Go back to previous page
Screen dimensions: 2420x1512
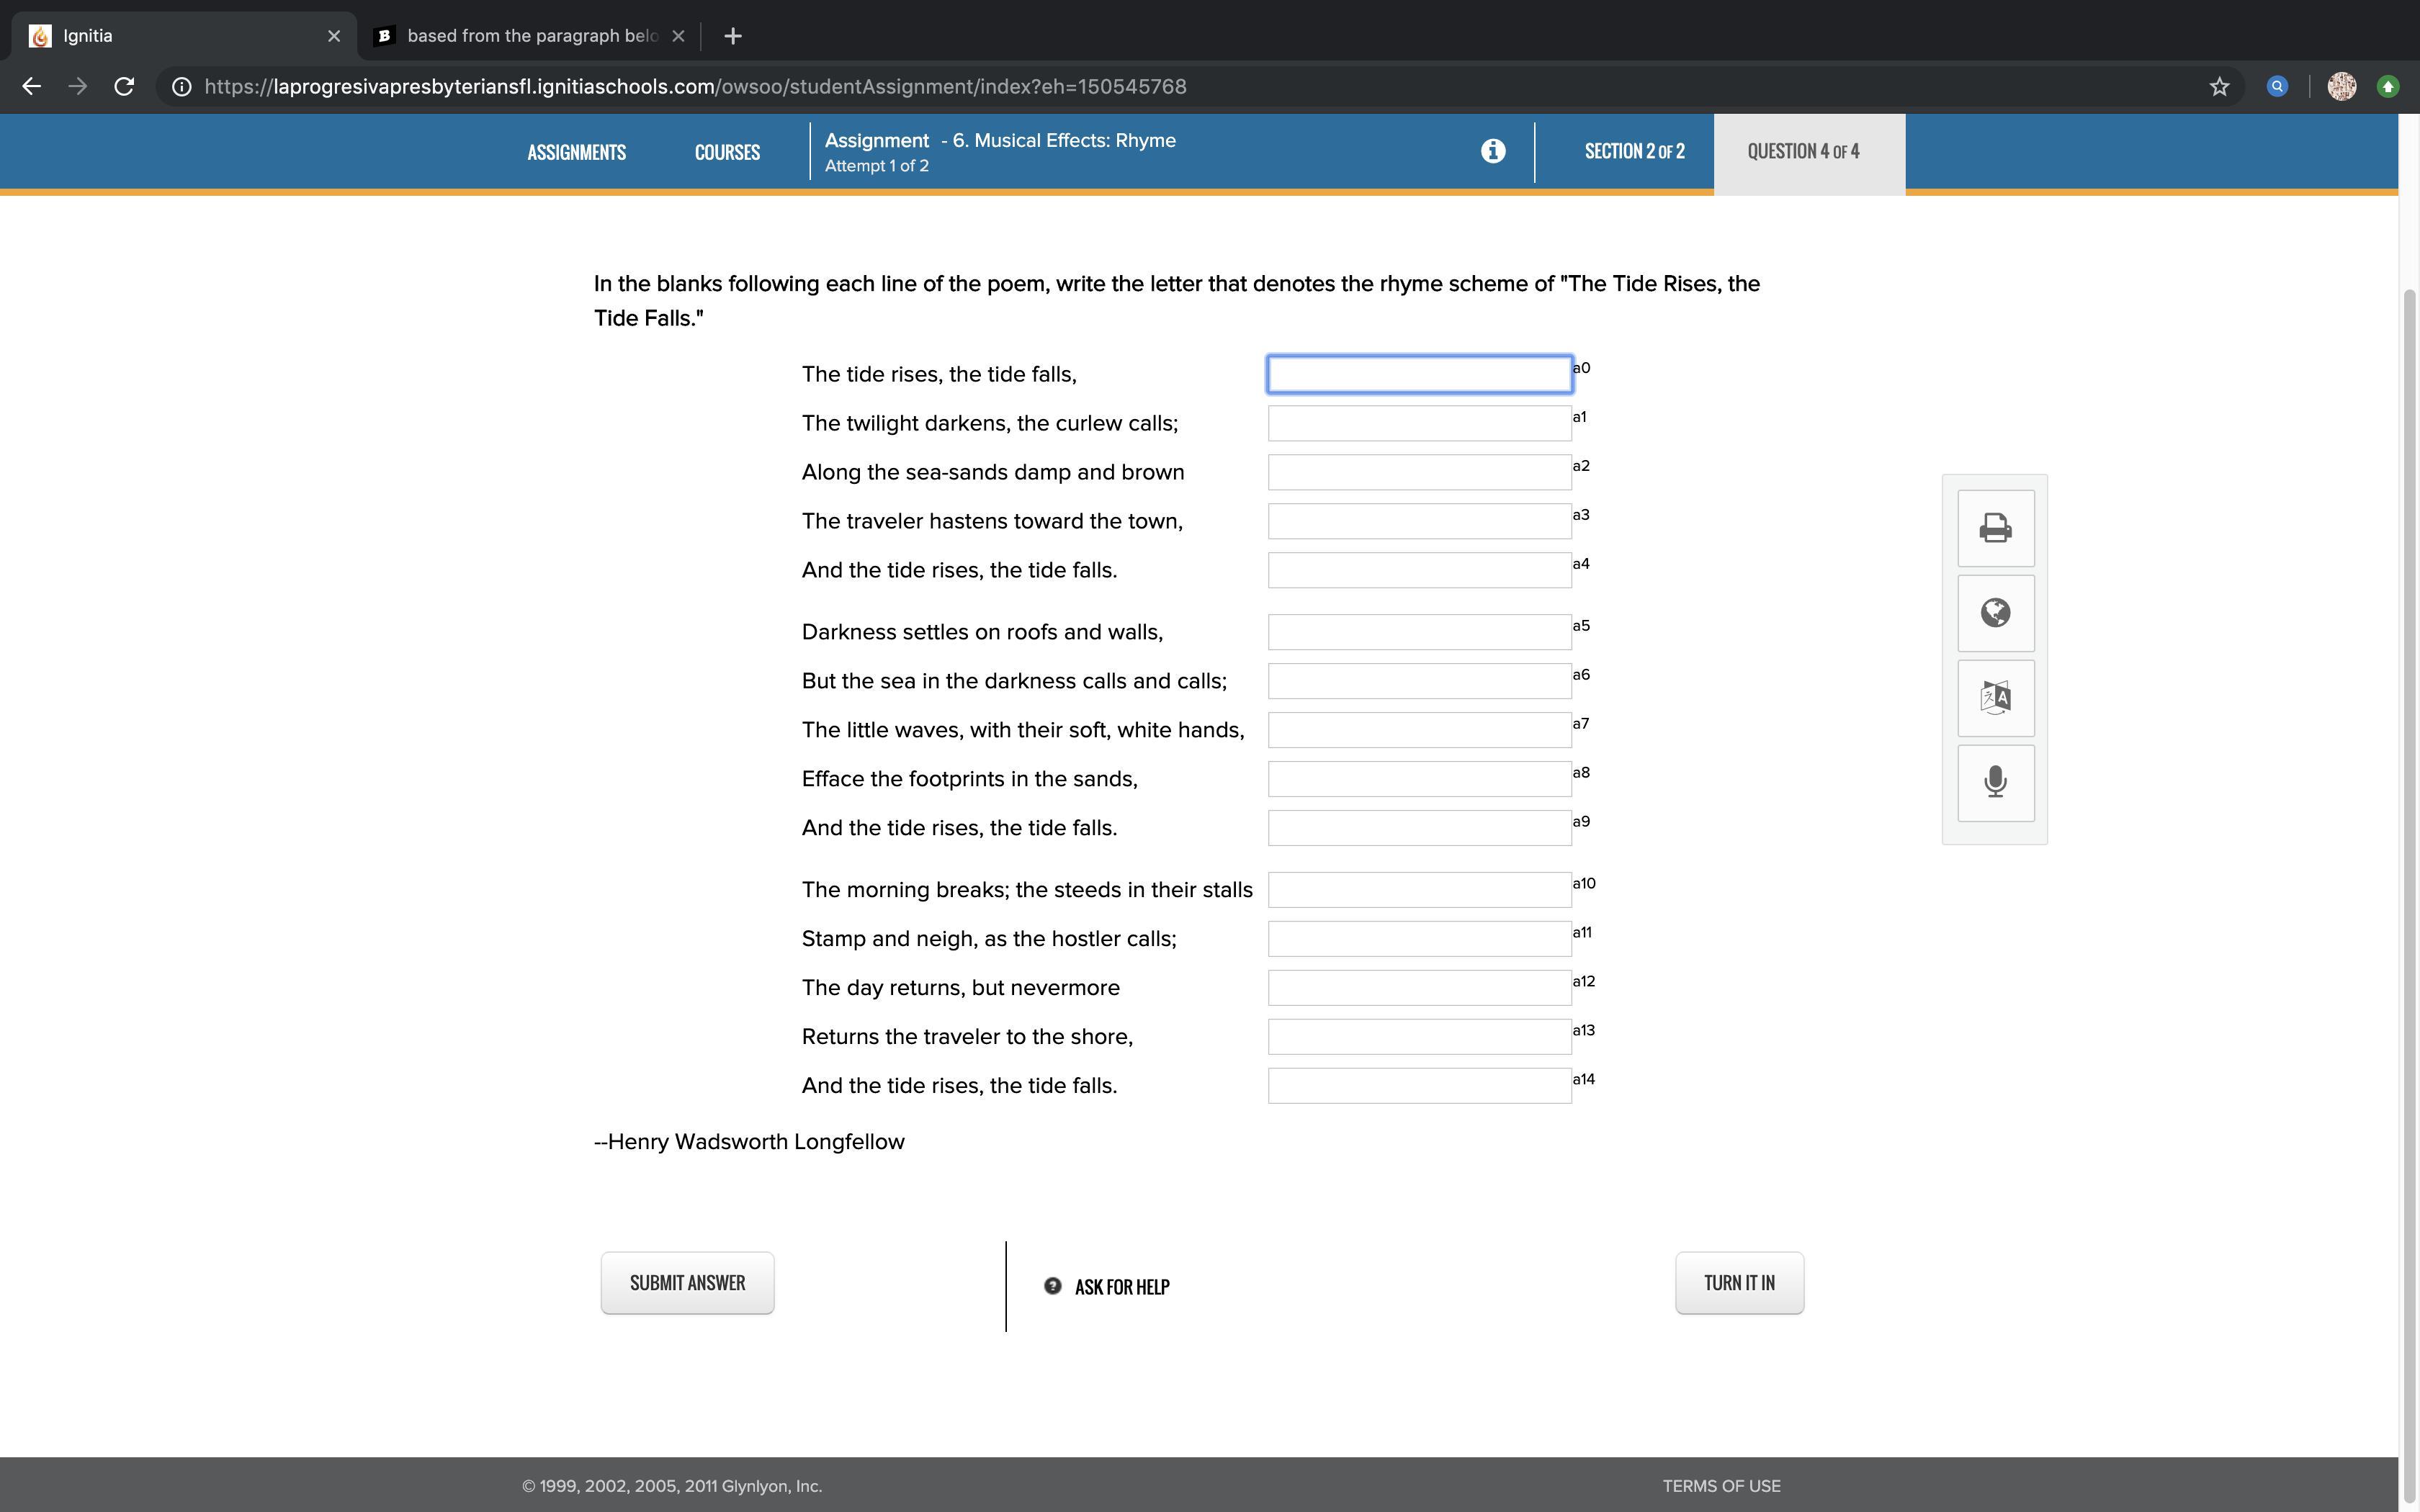pyautogui.click(x=31, y=87)
